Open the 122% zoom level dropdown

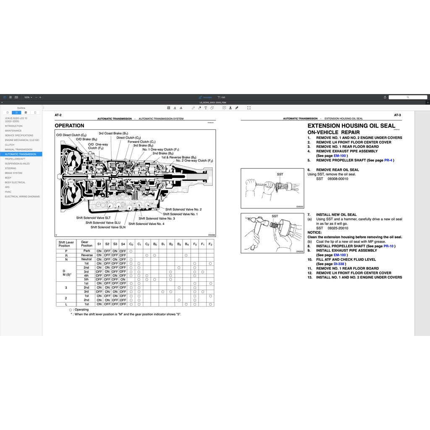[x=28, y=97]
